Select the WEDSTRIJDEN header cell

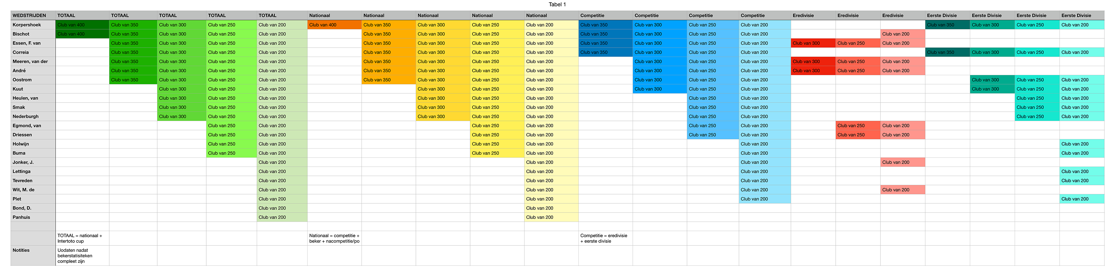29,15
